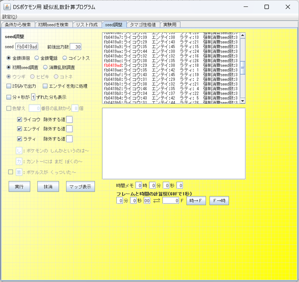The width and height of the screenshot is (299, 282).
Task: Click ラティ 除外する道 input box
Action: pos(69,139)
